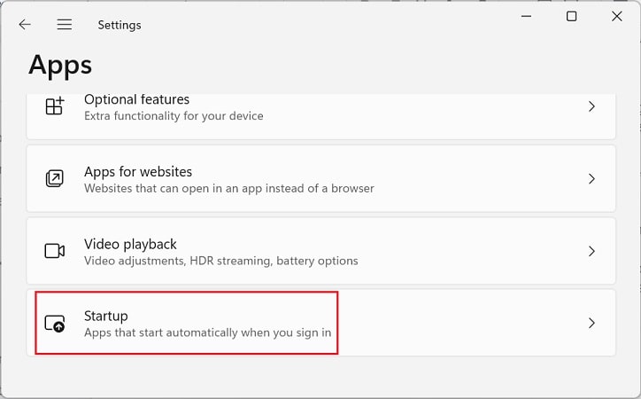Image resolution: width=641 pixels, height=399 pixels.
Task: Click the Startup icon with up arrow
Action: click(x=55, y=324)
